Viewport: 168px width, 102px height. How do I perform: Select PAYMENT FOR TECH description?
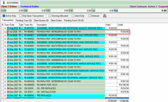[x=47, y=85]
